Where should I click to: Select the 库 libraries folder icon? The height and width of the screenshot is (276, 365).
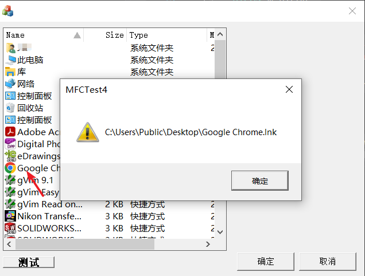point(10,72)
